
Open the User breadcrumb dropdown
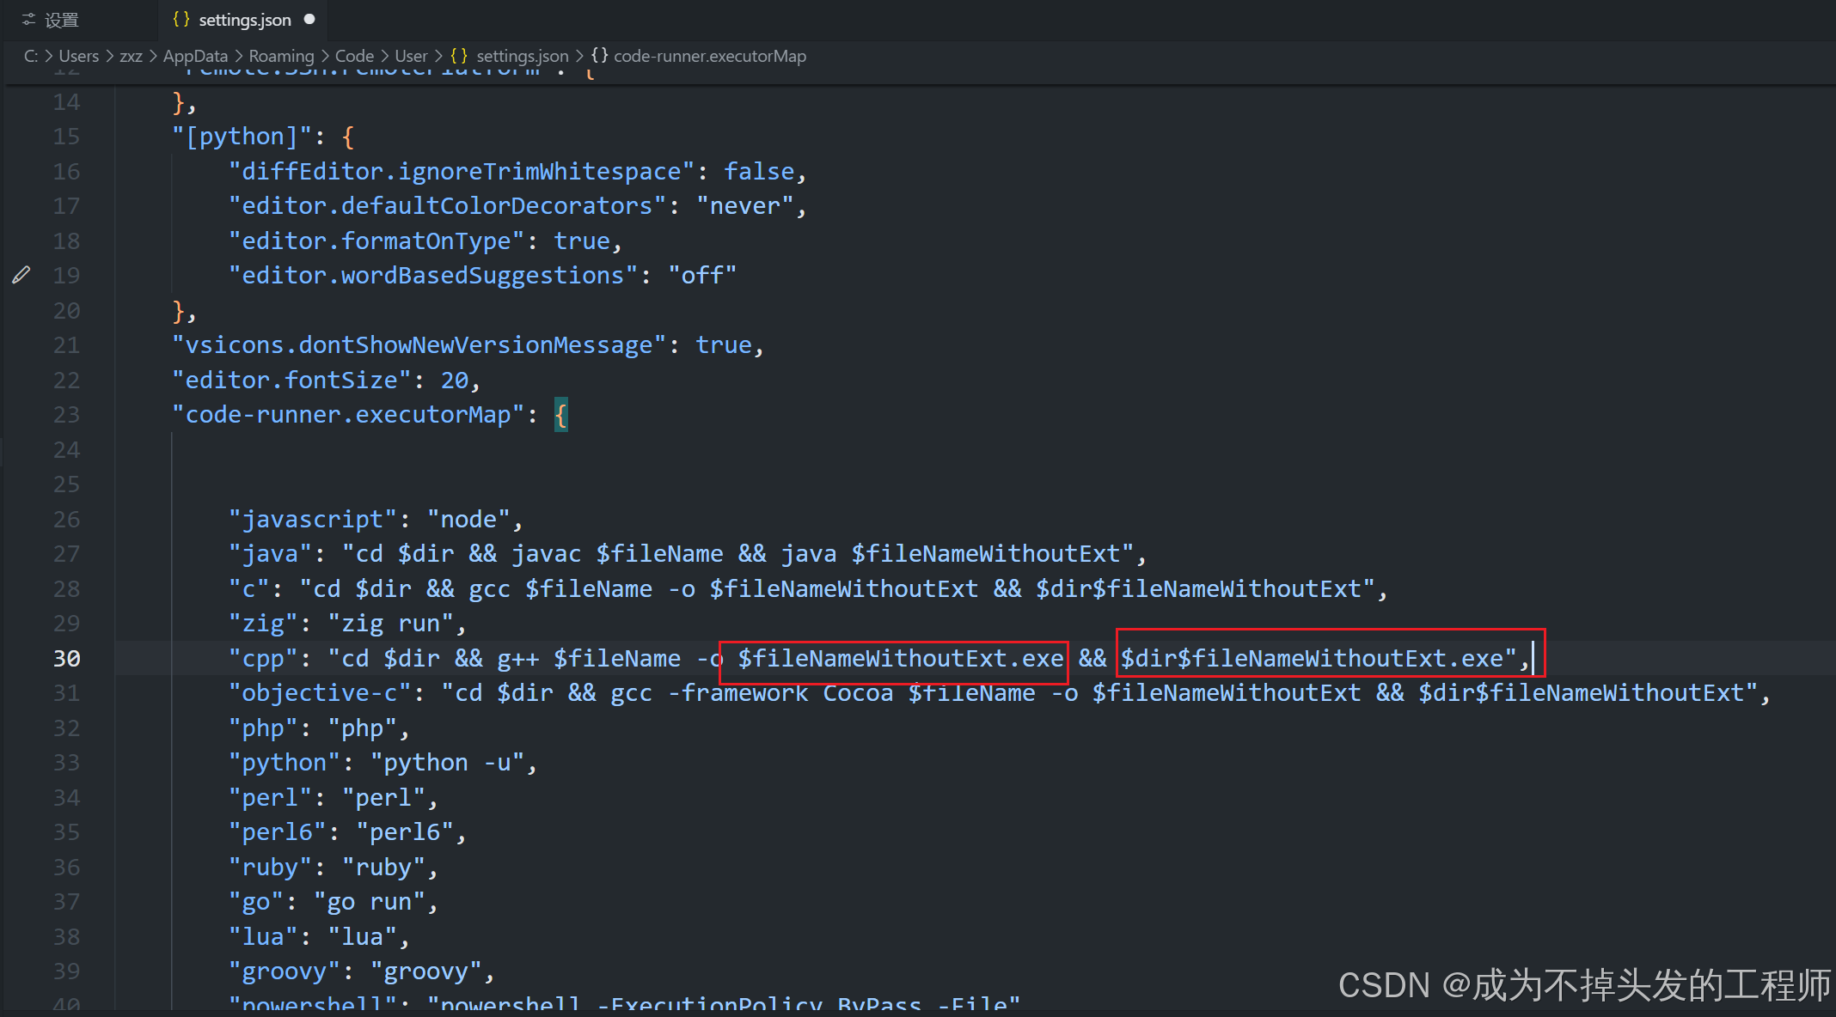pos(411,56)
